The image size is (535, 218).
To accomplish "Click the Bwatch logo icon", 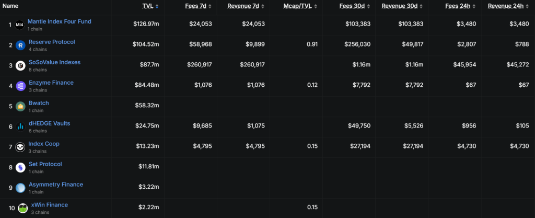I will coord(20,106).
